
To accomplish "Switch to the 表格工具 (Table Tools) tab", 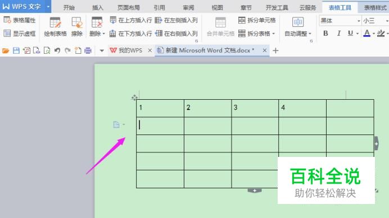I will (340, 8).
